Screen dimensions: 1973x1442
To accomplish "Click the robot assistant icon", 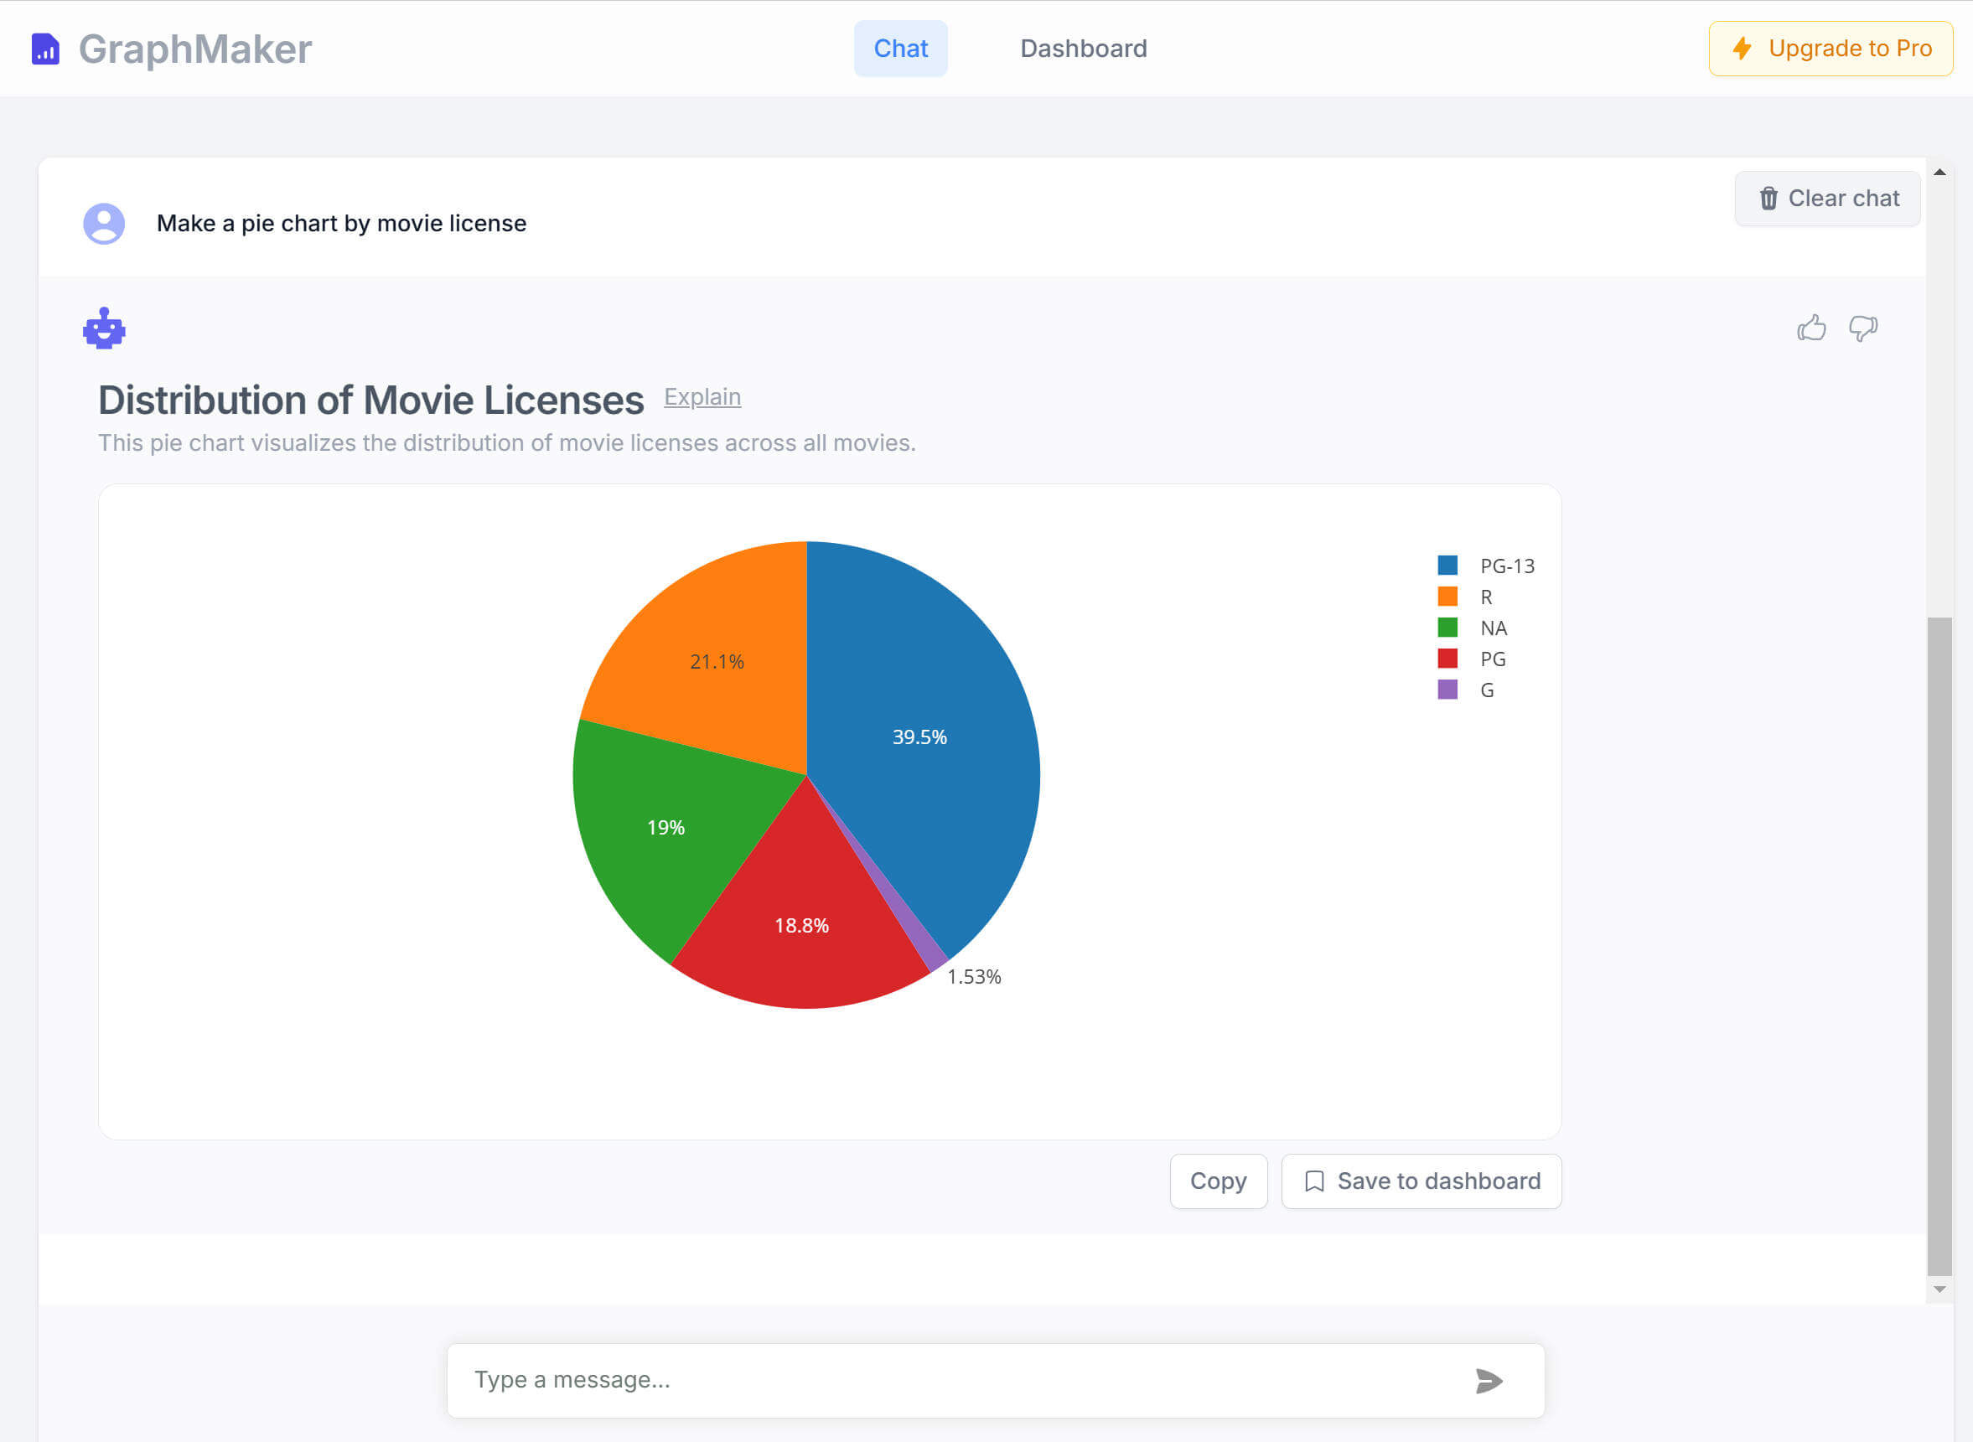I will click(104, 328).
